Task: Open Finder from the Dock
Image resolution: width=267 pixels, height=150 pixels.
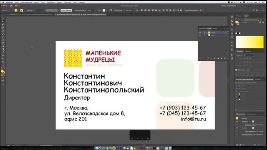Action: click(96, 148)
